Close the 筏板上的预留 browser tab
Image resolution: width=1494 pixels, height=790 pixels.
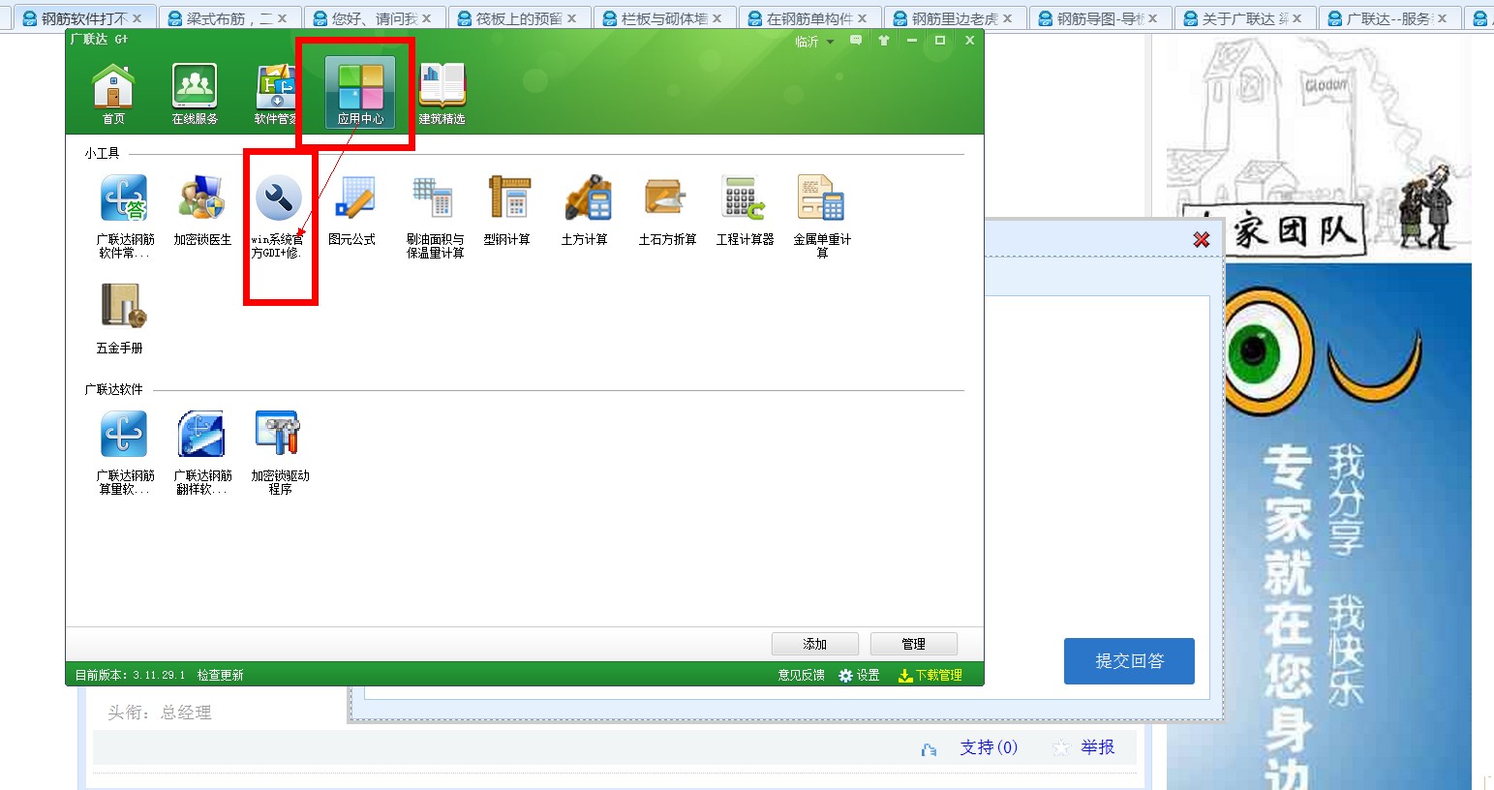pyautogui.click(x=572, y=18)
